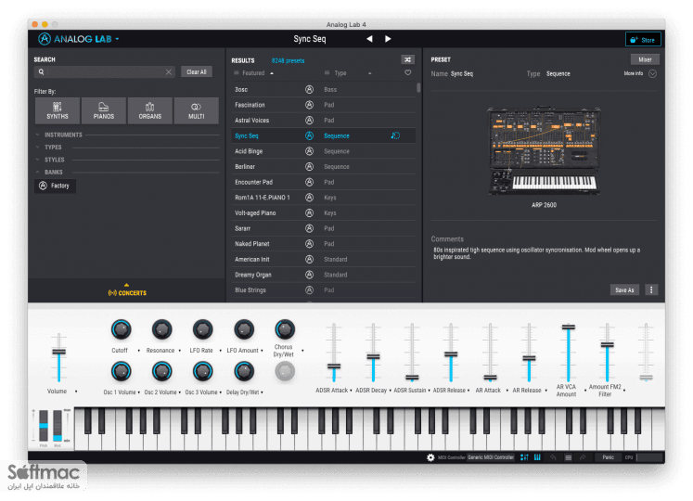Viewport: 693px width, 501px height.
Task: Open the preset options three-dot menu
Action: point(651,290)
